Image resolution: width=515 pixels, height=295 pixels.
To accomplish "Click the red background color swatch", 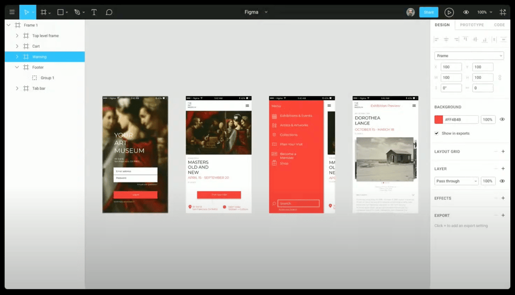I will point(438,120).
